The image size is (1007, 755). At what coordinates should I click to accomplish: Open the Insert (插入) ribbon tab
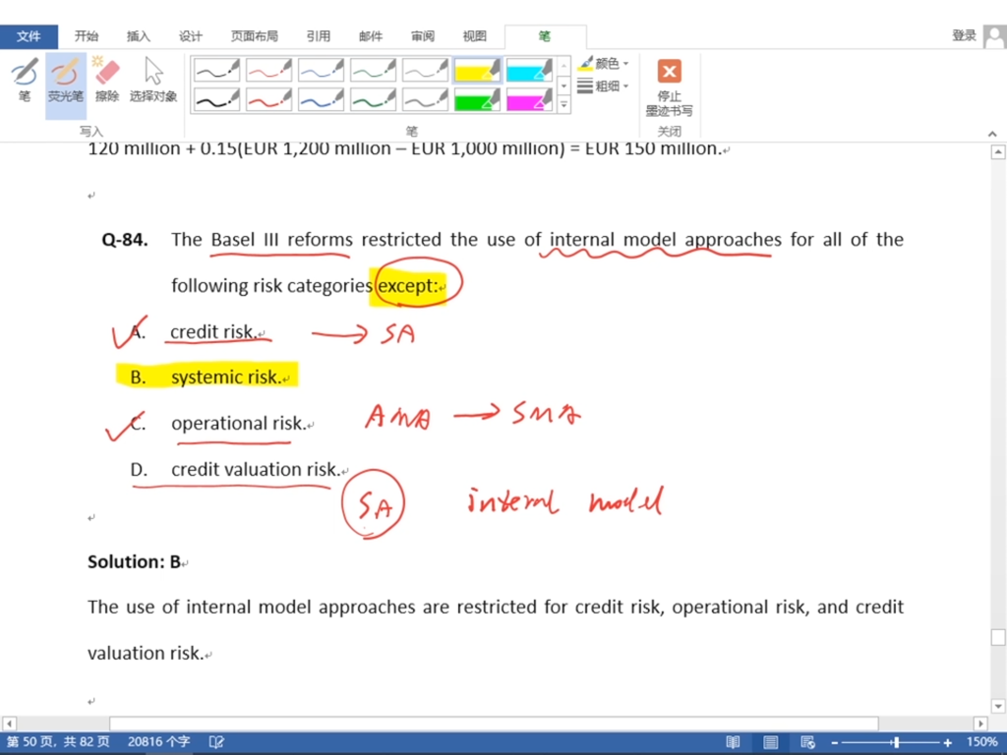pos(139,36)
